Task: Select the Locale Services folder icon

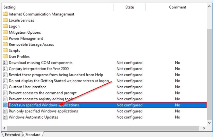Action: [x=5, y=20]
